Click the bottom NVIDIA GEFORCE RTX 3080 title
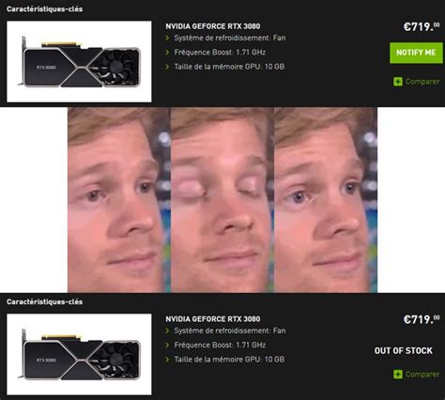Viewport: 445px width, 400px height. (x=213, y=319)
